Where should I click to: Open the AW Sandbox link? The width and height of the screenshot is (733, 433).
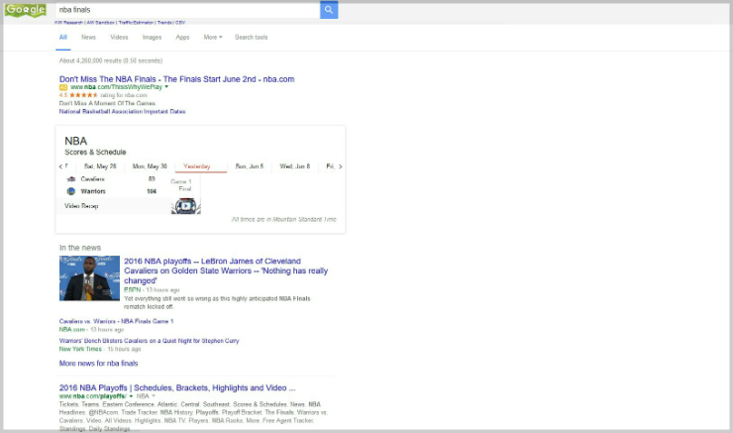(x=100, y=23)
